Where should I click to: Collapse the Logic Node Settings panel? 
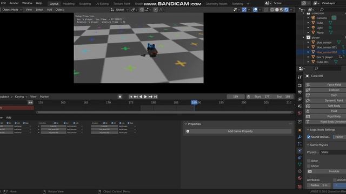pyautogui.click(x=308, y=130)
